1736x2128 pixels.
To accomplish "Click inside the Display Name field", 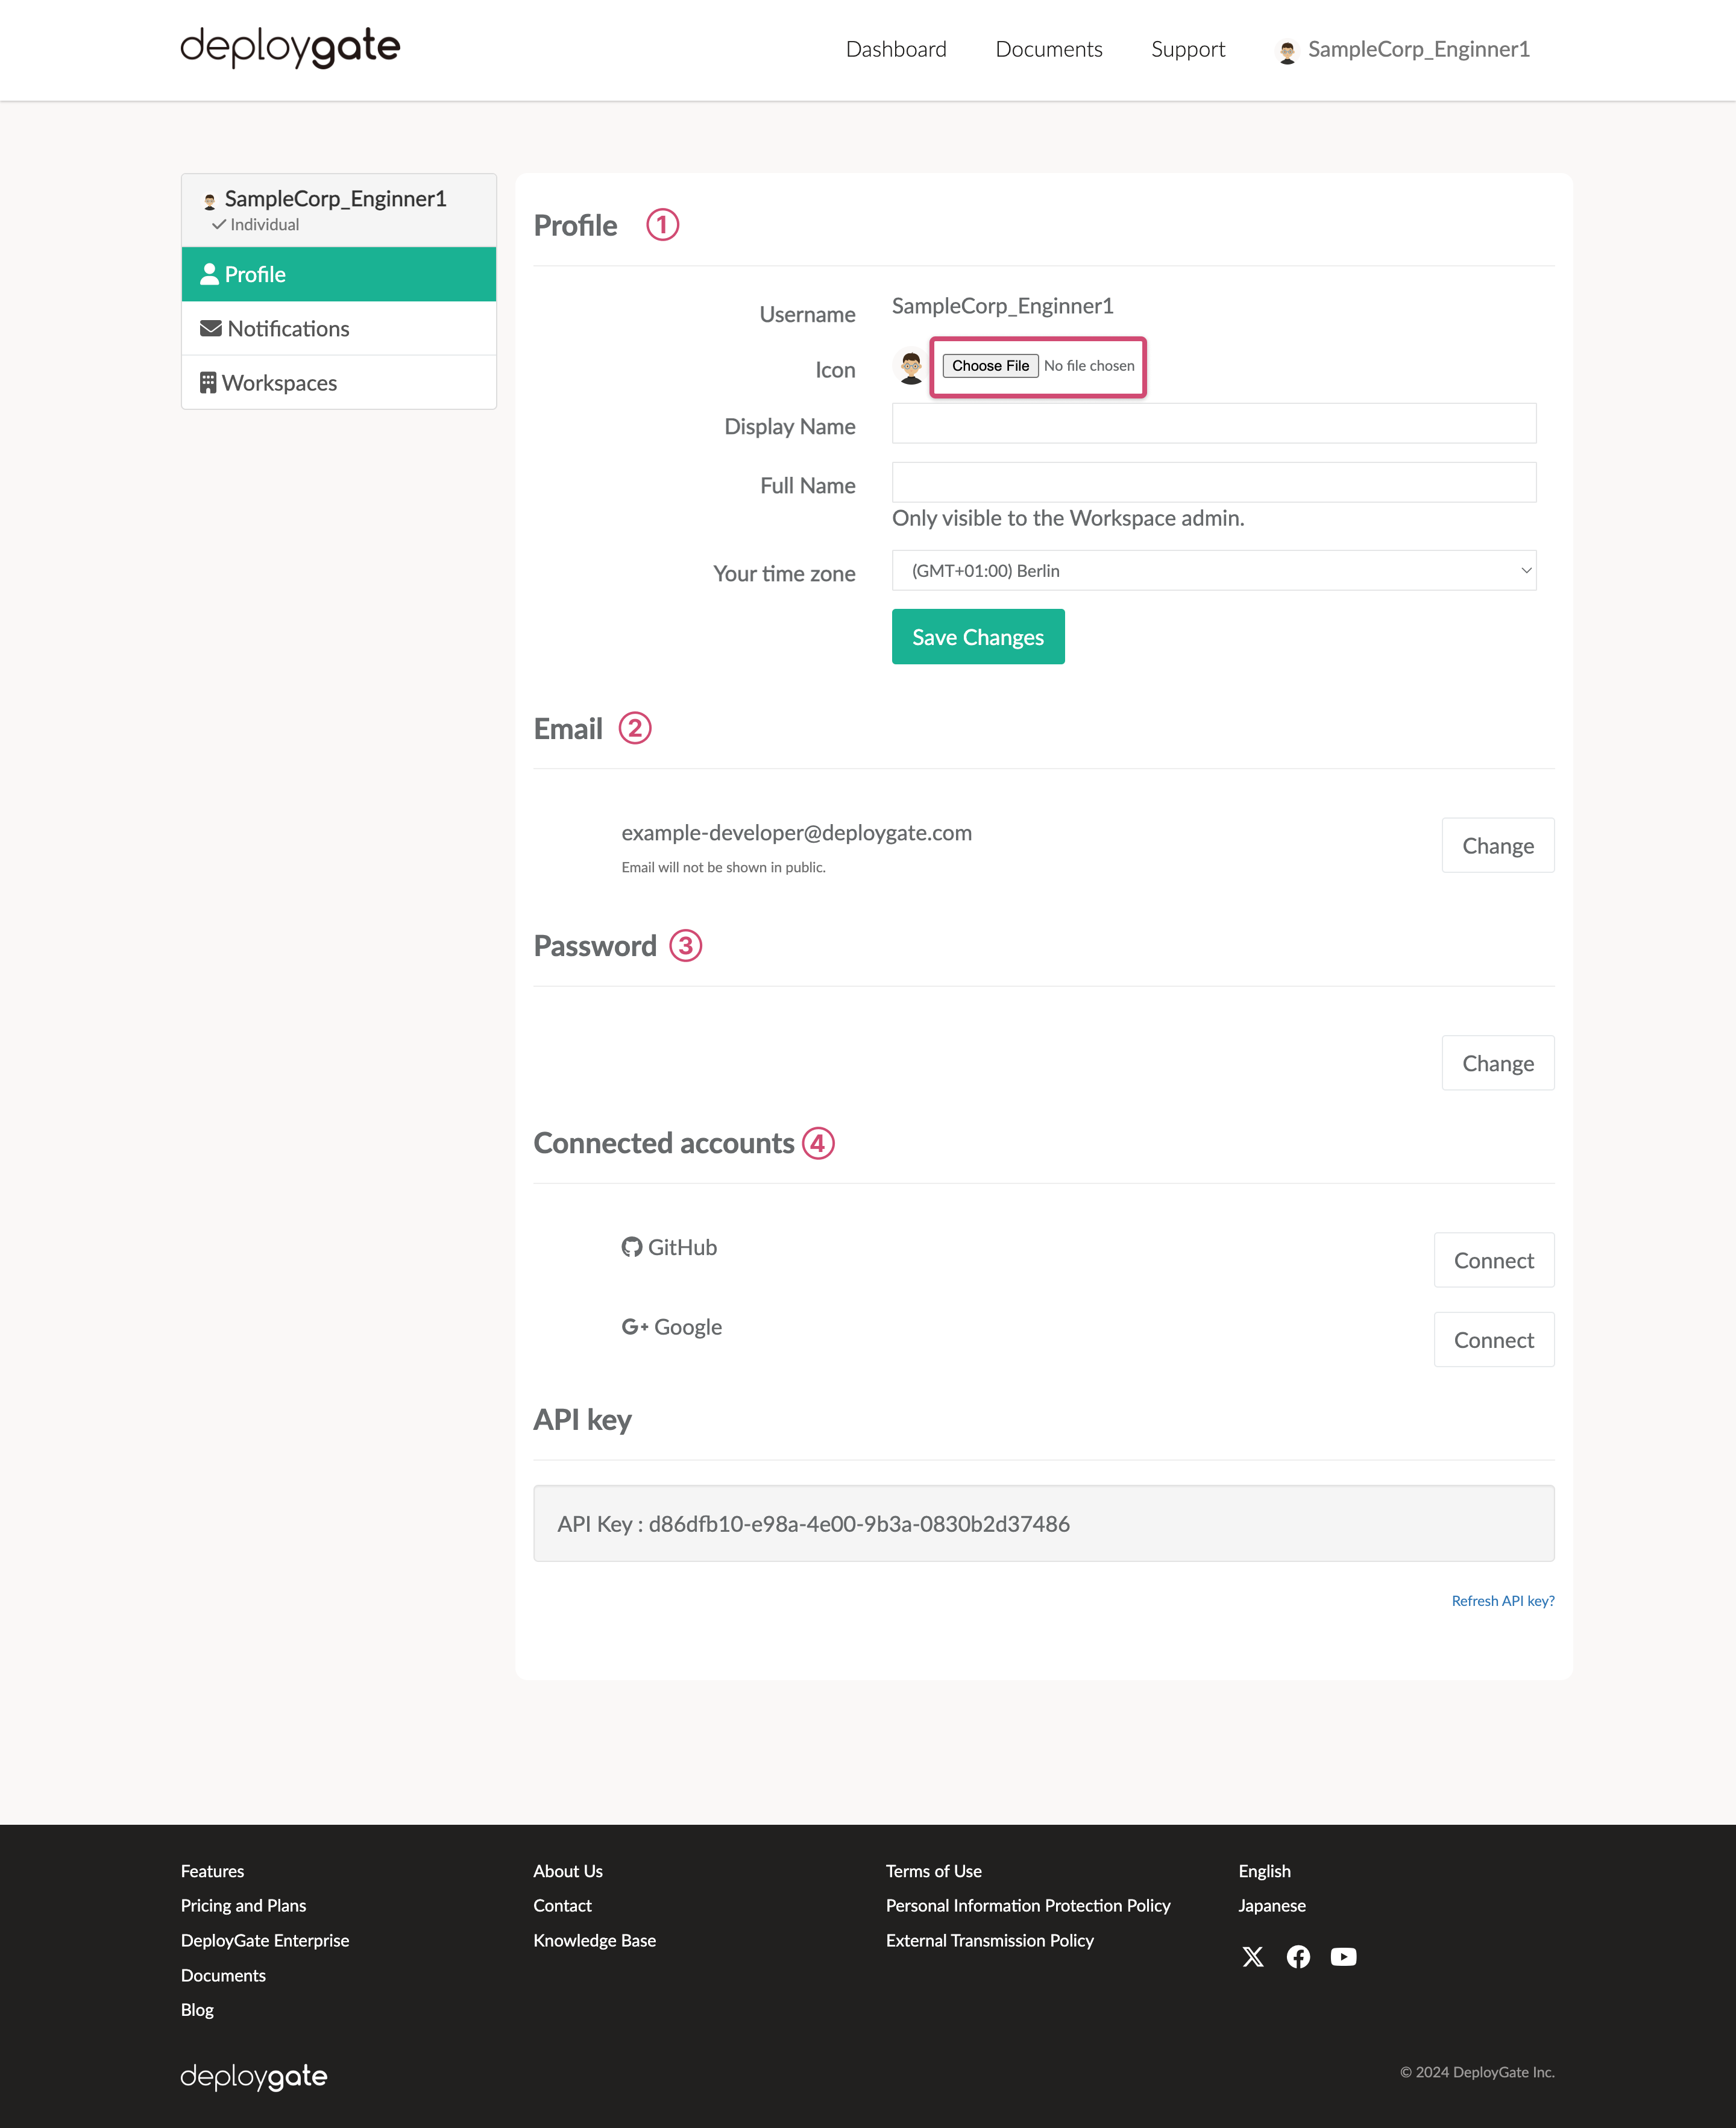I will (x=1213, y=423).
